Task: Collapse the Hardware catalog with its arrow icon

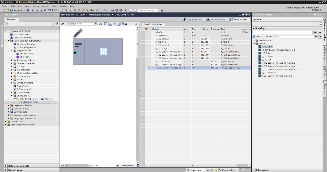Action: pos(320,15)
